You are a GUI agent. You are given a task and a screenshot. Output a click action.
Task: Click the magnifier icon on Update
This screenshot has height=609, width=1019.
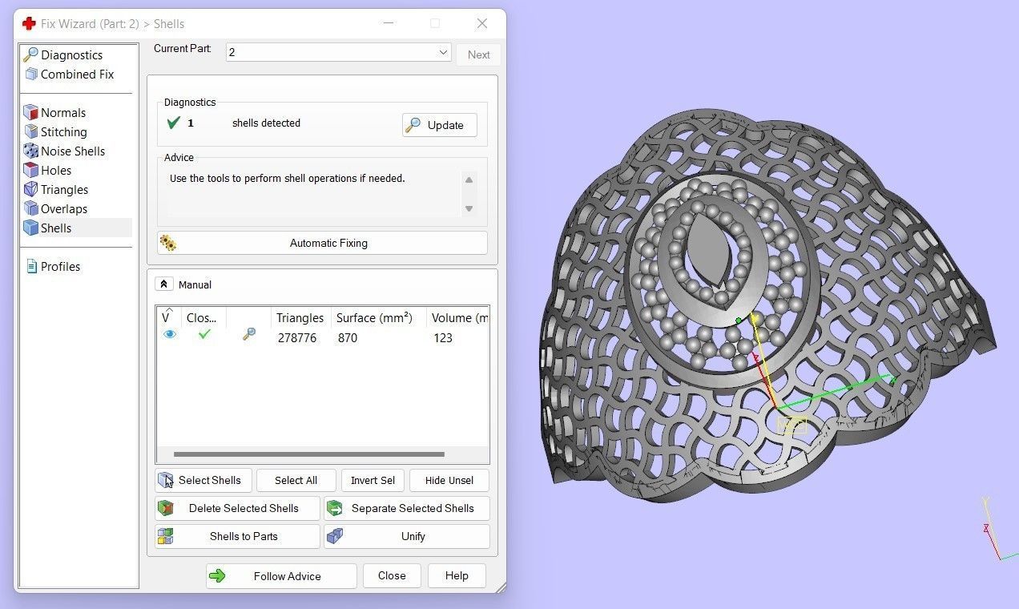(x=413, y=125)
